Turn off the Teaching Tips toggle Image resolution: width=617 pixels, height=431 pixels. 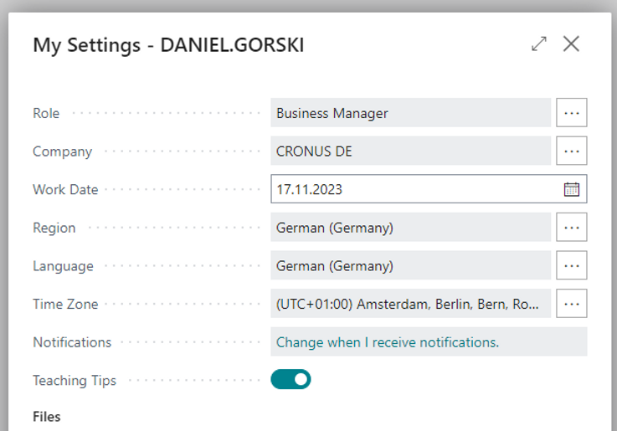coord(291,380)
